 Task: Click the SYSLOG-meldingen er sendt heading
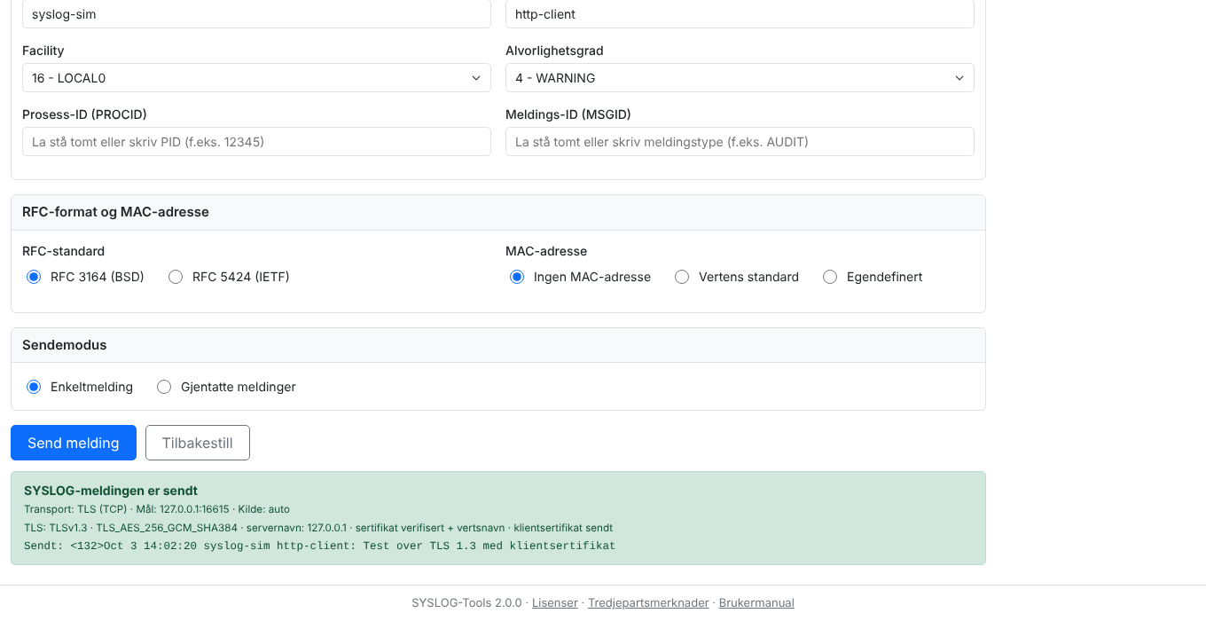pos(111,491)
